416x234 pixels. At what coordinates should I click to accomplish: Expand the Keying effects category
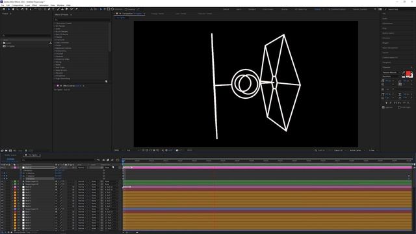[55, 62]
